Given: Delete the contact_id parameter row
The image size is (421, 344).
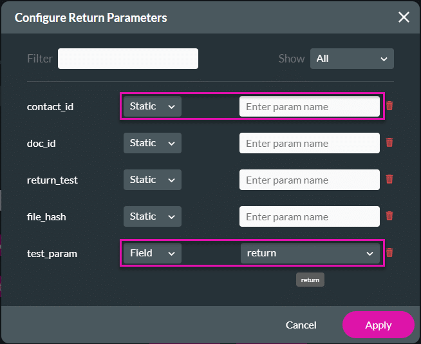Looking at the screenshot, I should (x=389, y=106).
